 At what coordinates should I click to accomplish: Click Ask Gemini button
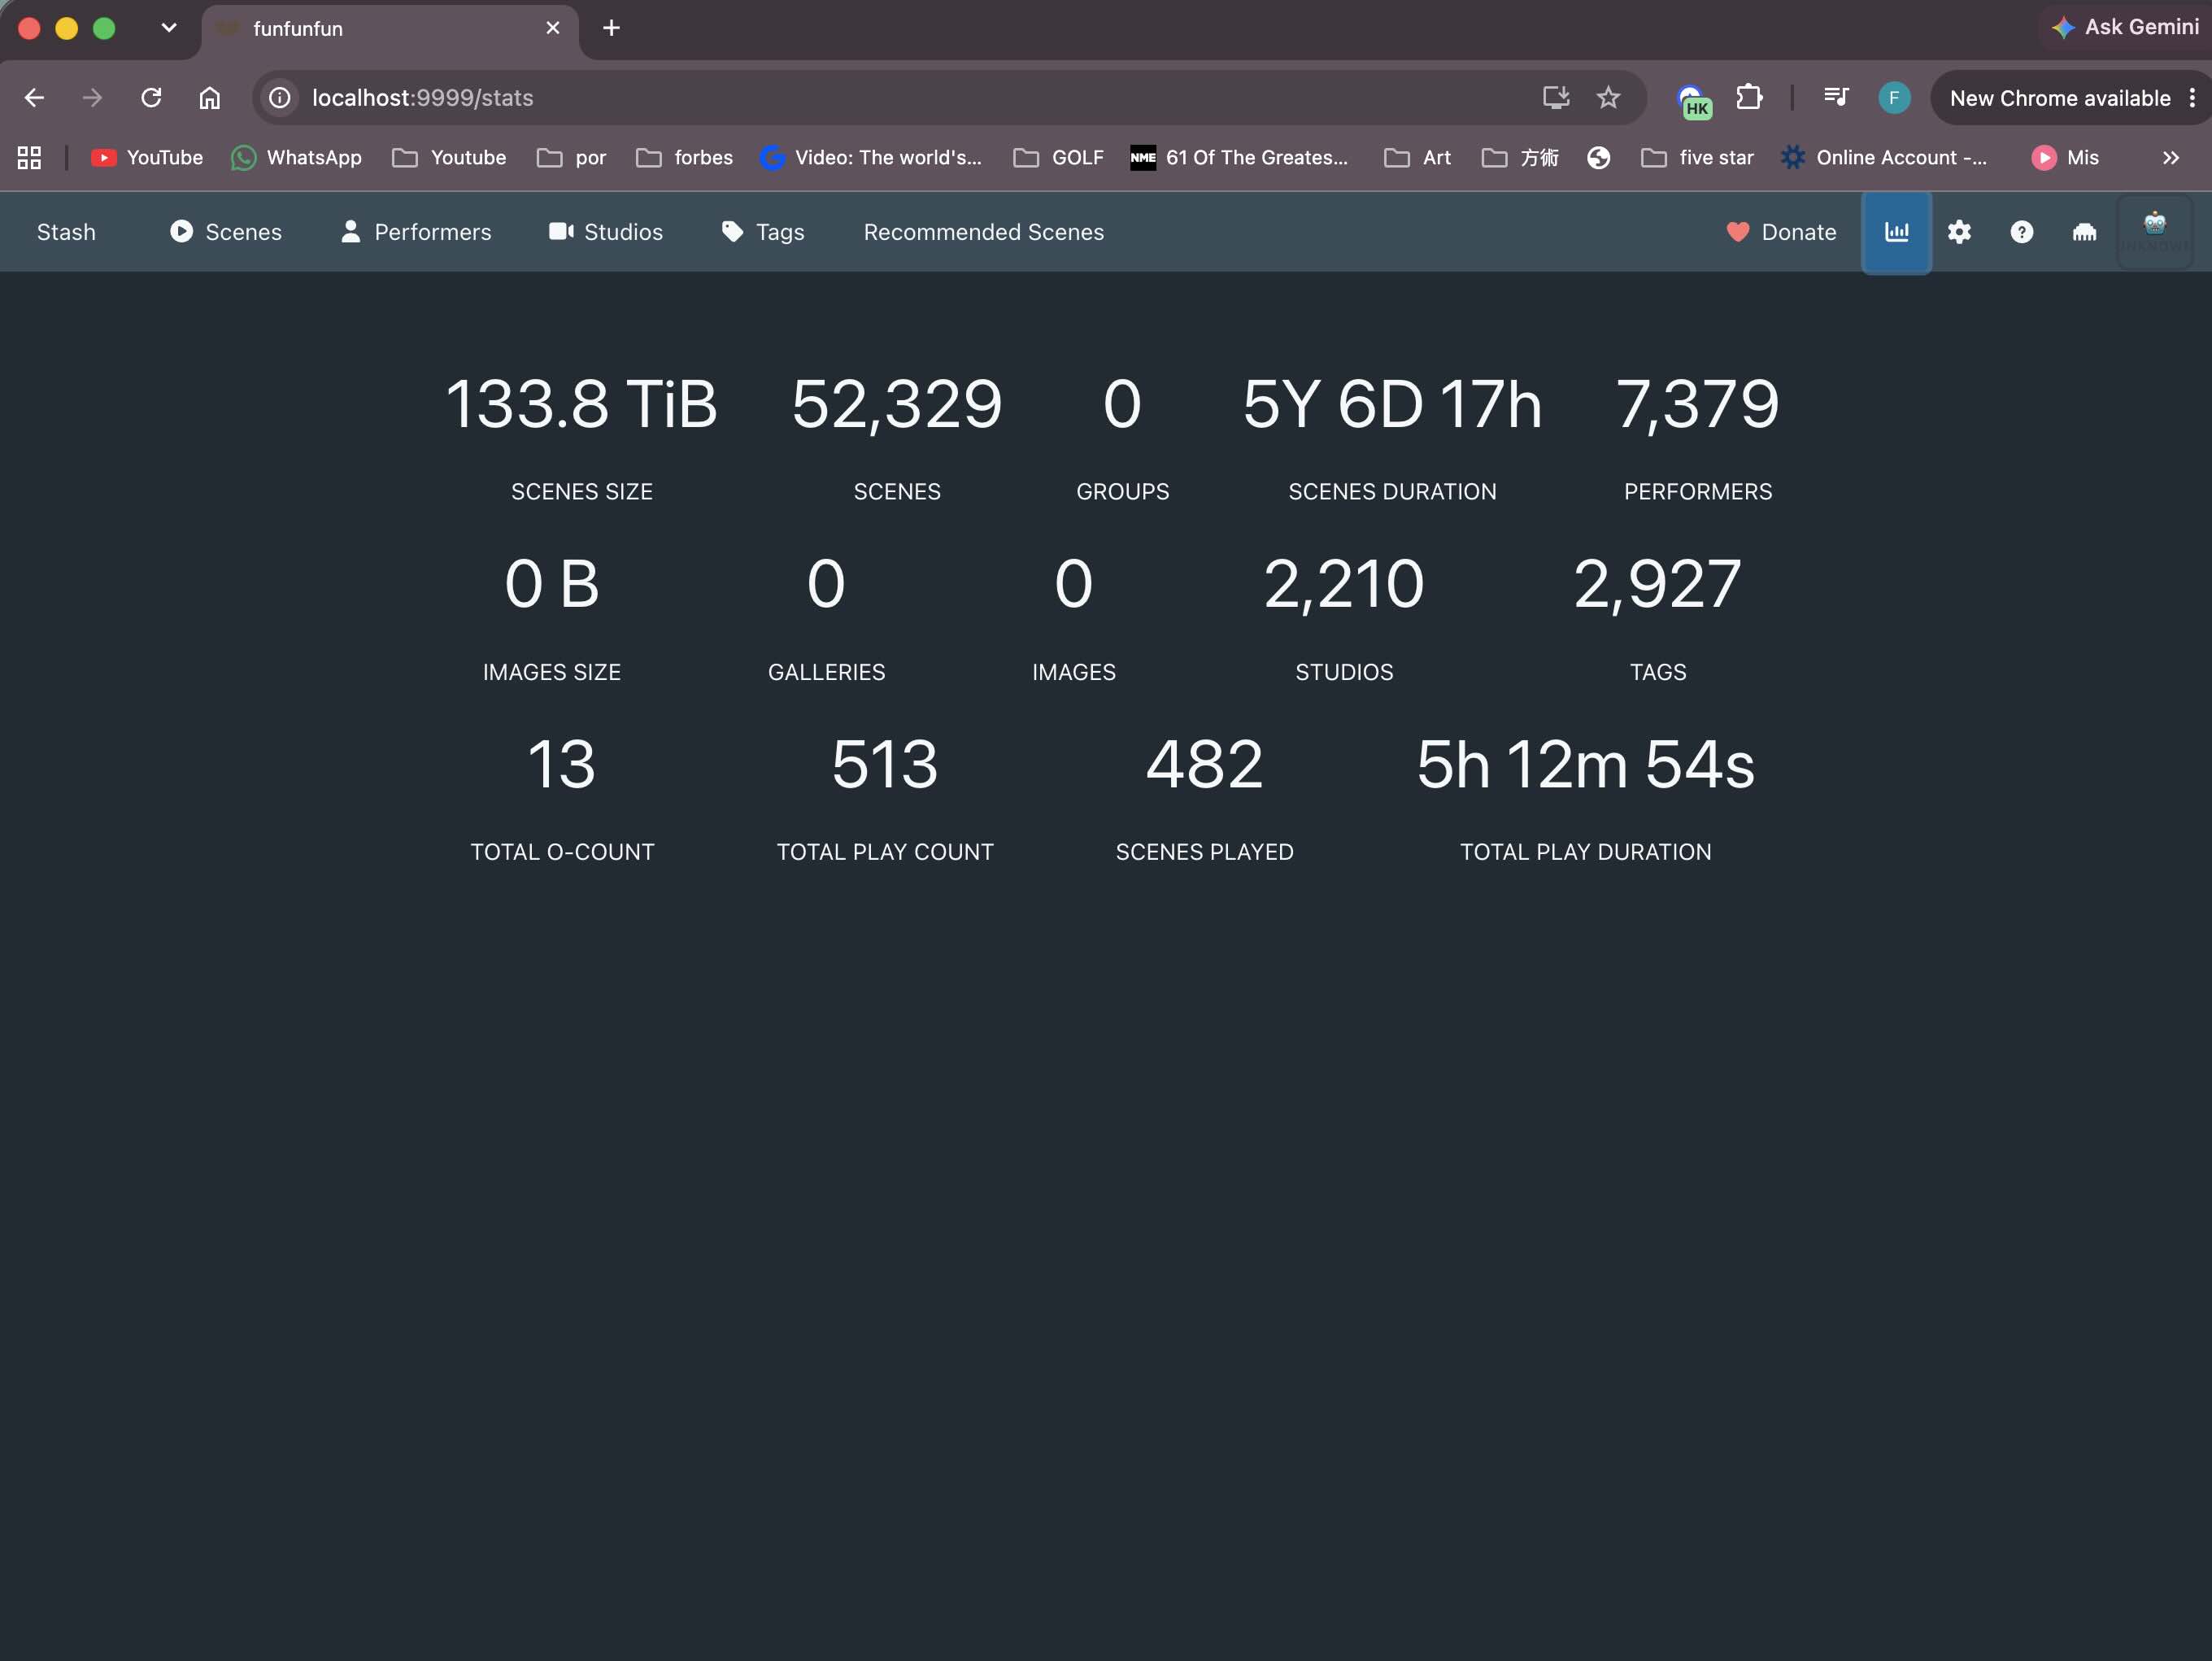click(x=2123, y=28)
